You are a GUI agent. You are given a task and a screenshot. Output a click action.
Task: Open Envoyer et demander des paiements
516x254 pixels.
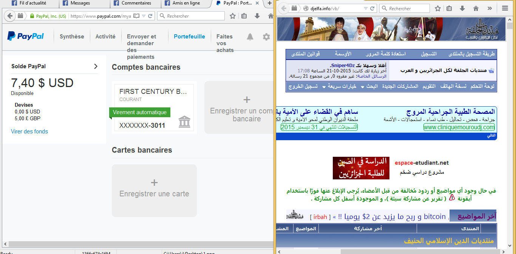click(x=141, y=47)
